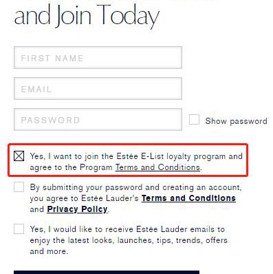Click the 'and more.' text line
Screen dimensions: 273x274
pos(49,251)
